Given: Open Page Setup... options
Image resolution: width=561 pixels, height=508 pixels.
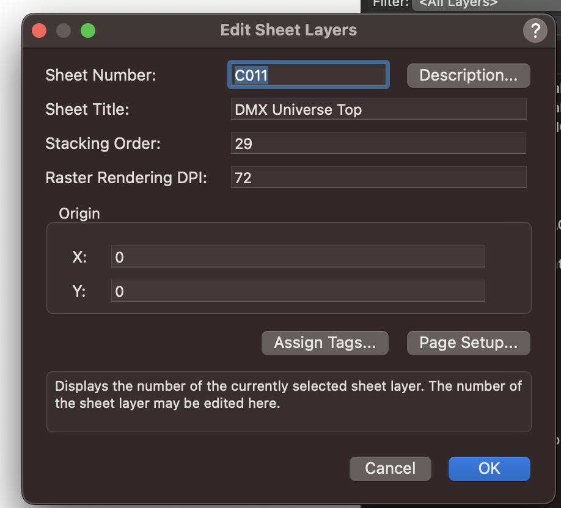Looking at the screenshot, I should click(x=468, y=343).
